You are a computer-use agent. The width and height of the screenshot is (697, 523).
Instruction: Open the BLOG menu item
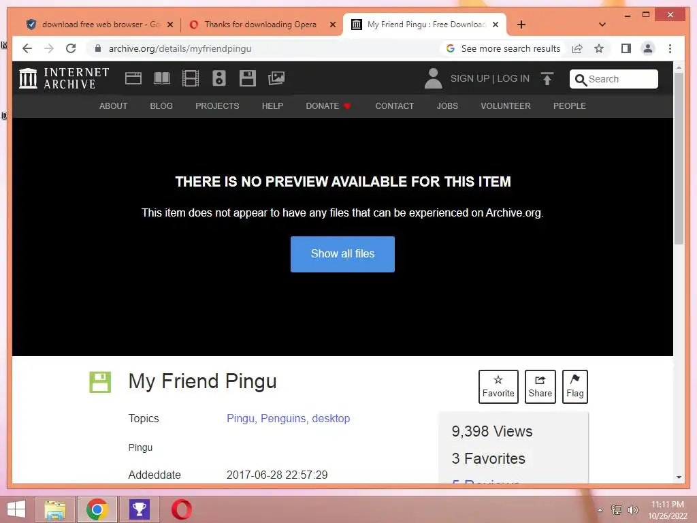pyautogui.click(x=161, y=106)
